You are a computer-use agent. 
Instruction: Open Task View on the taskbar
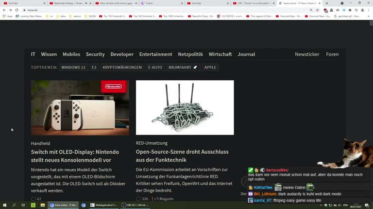pos(23,205)
